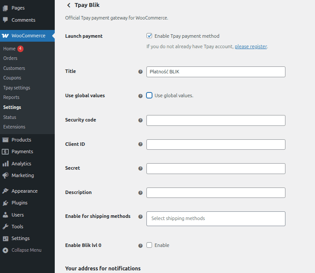Viewport: 315px width, 273px height.
Task: Click the help icon beside Security code
Action: pyautogui.click(x=140, y=120)
